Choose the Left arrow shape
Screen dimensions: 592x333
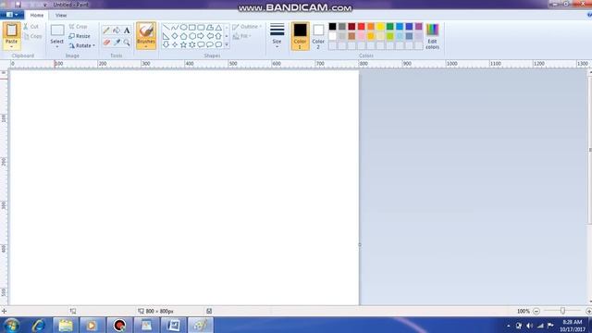click(210, 36)
